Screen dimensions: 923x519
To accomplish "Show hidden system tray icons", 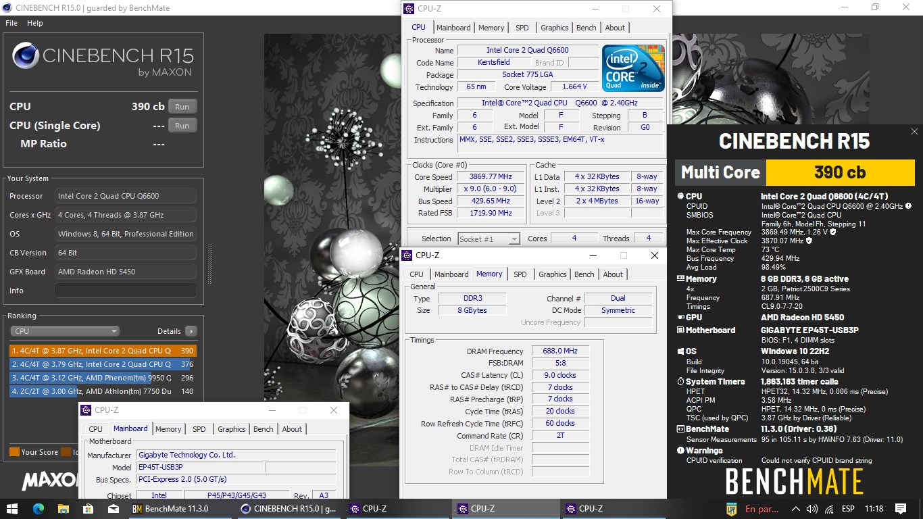I will (x=796, y=509).
